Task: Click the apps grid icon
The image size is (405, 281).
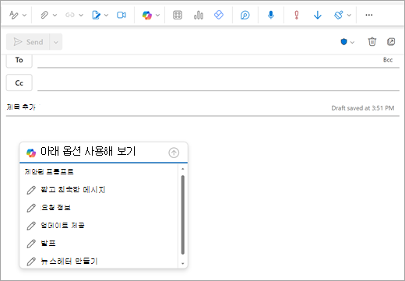Action: coord(178,15)
